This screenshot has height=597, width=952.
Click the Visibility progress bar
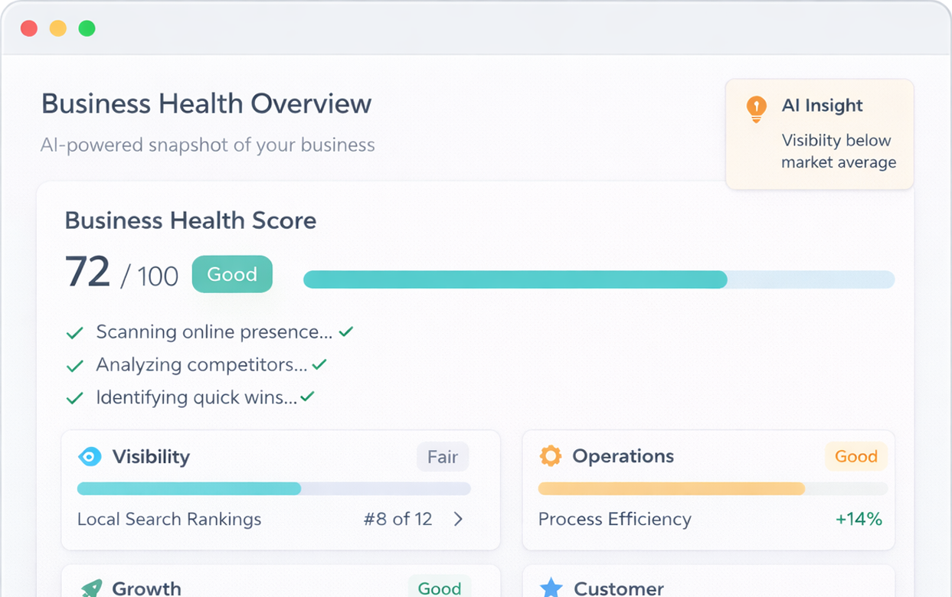point(274,488)
